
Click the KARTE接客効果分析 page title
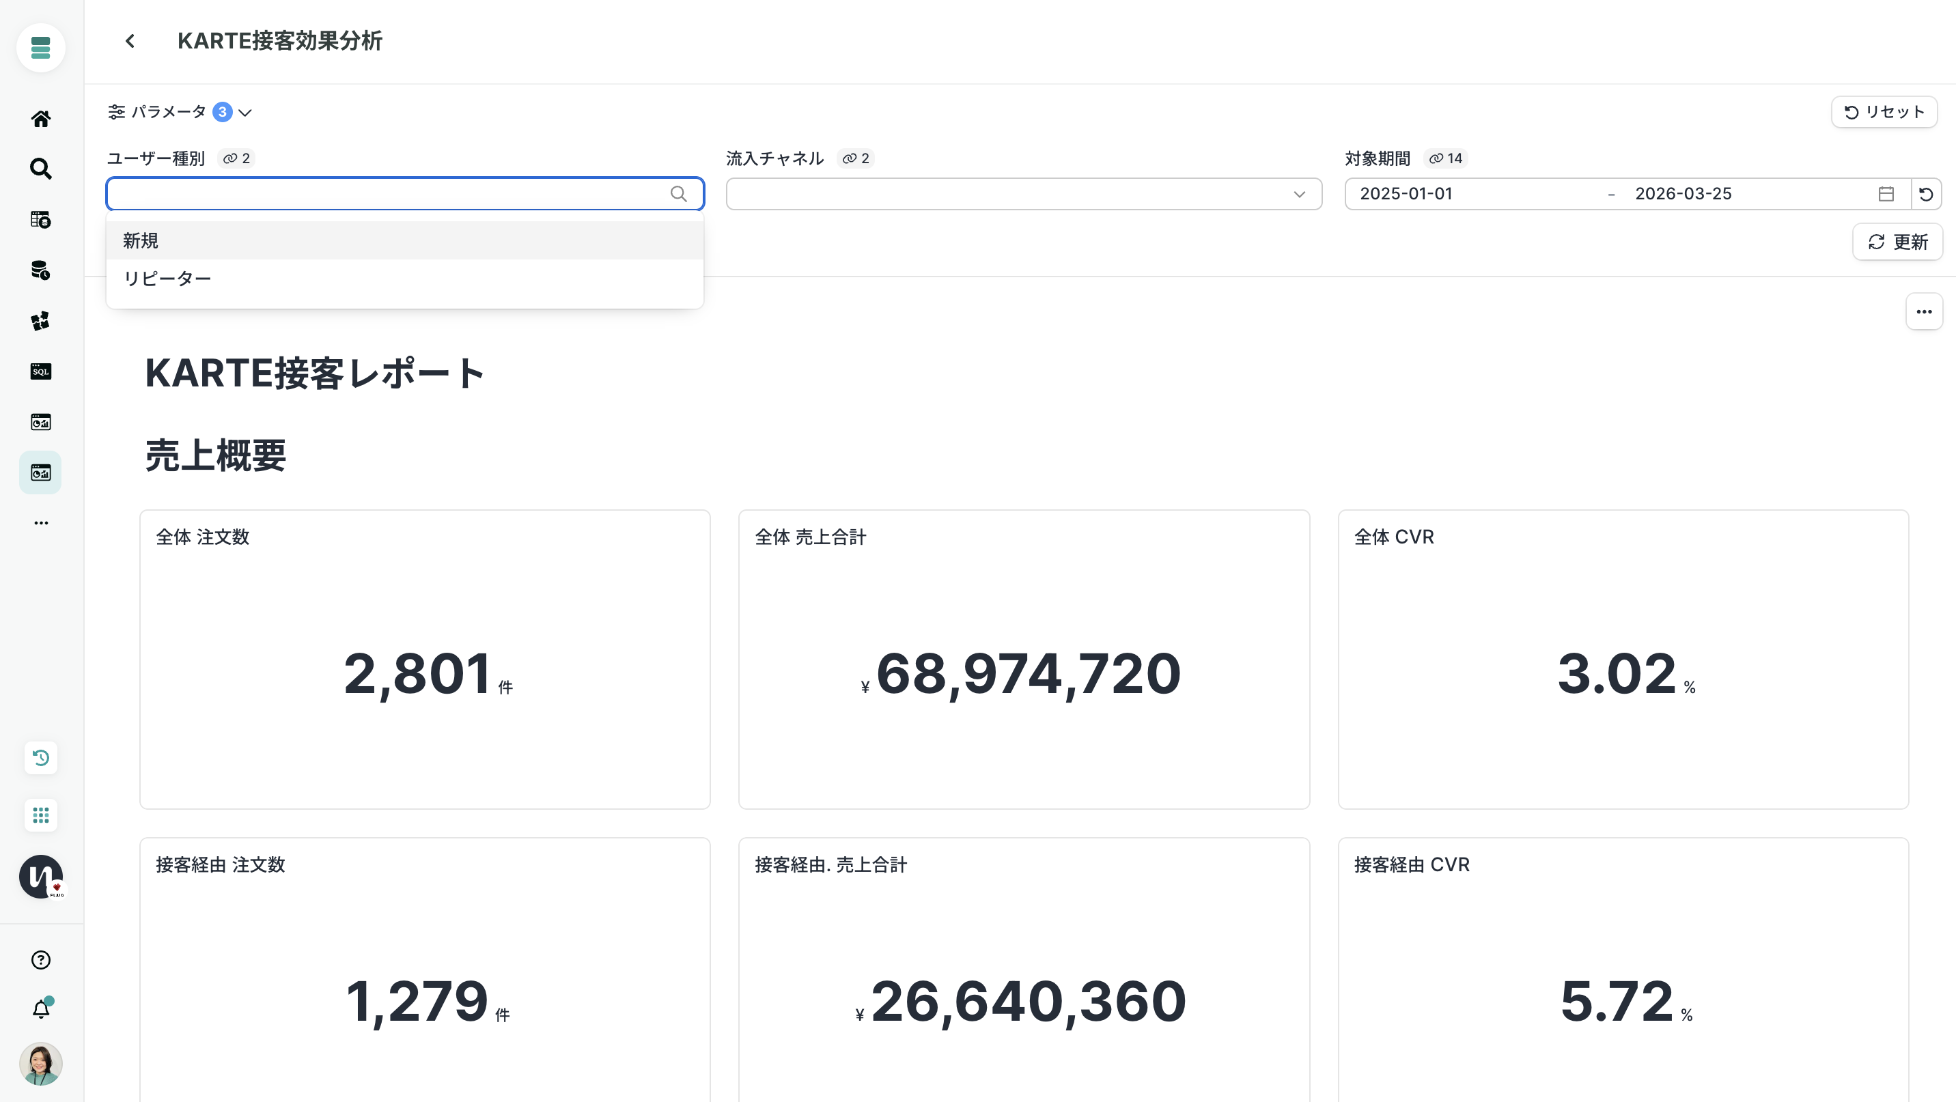click(x=279, y=41)
